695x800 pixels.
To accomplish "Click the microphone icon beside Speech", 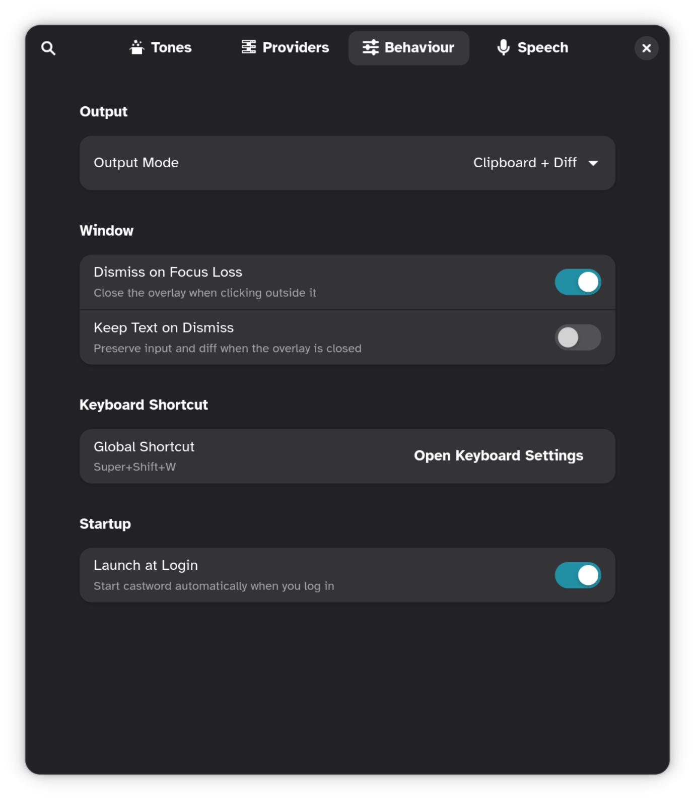I will [x=503, y=47].
